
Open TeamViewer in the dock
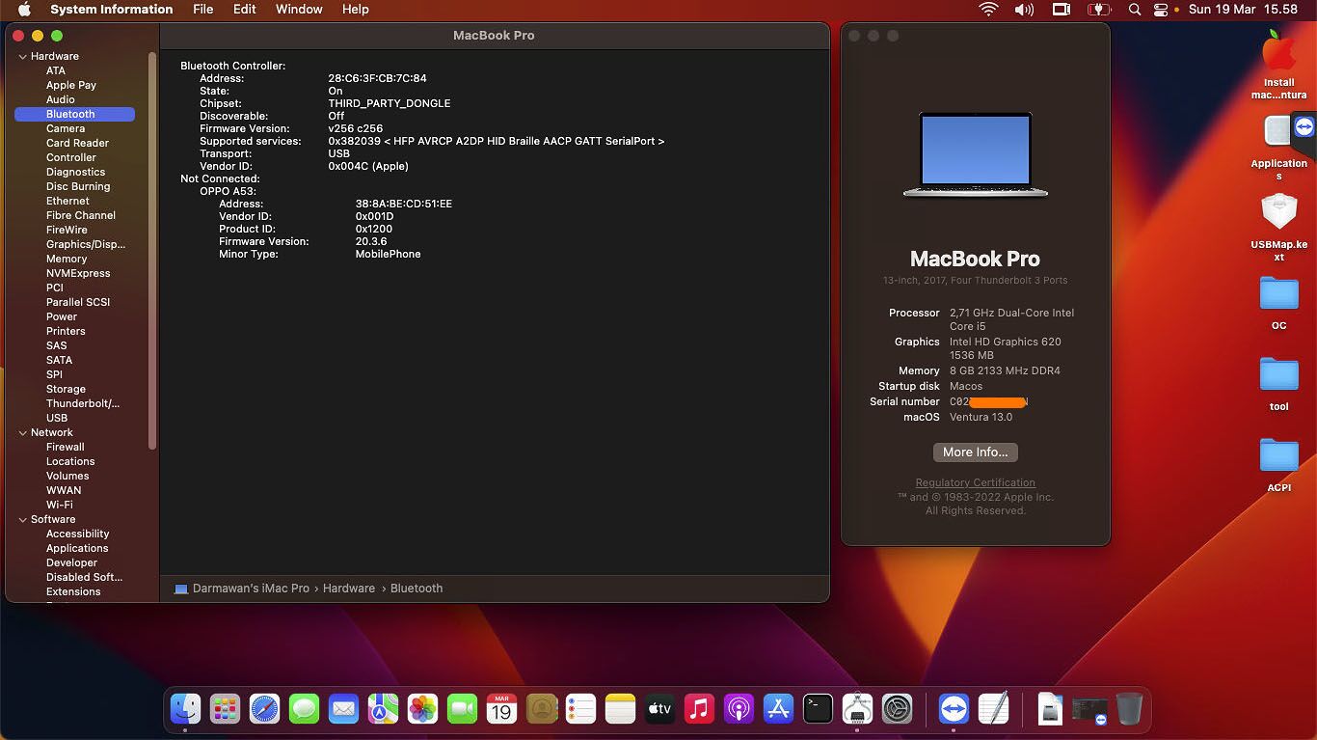point(954,709)
